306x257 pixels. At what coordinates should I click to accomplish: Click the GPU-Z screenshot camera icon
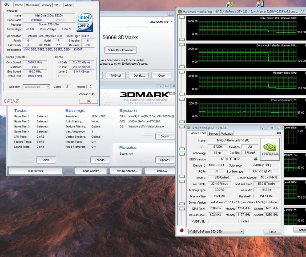point(279,133)
